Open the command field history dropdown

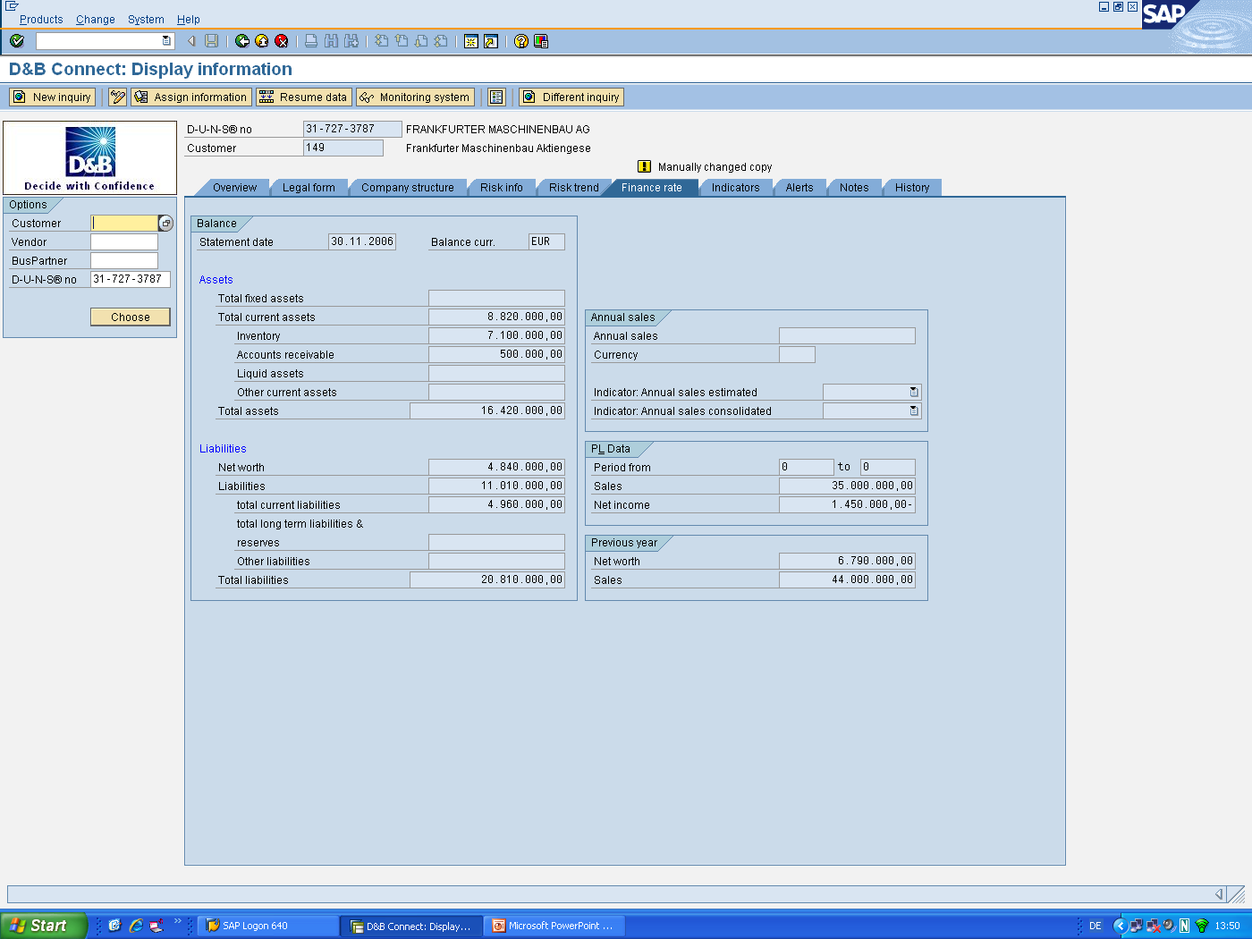tap(166, 41)
